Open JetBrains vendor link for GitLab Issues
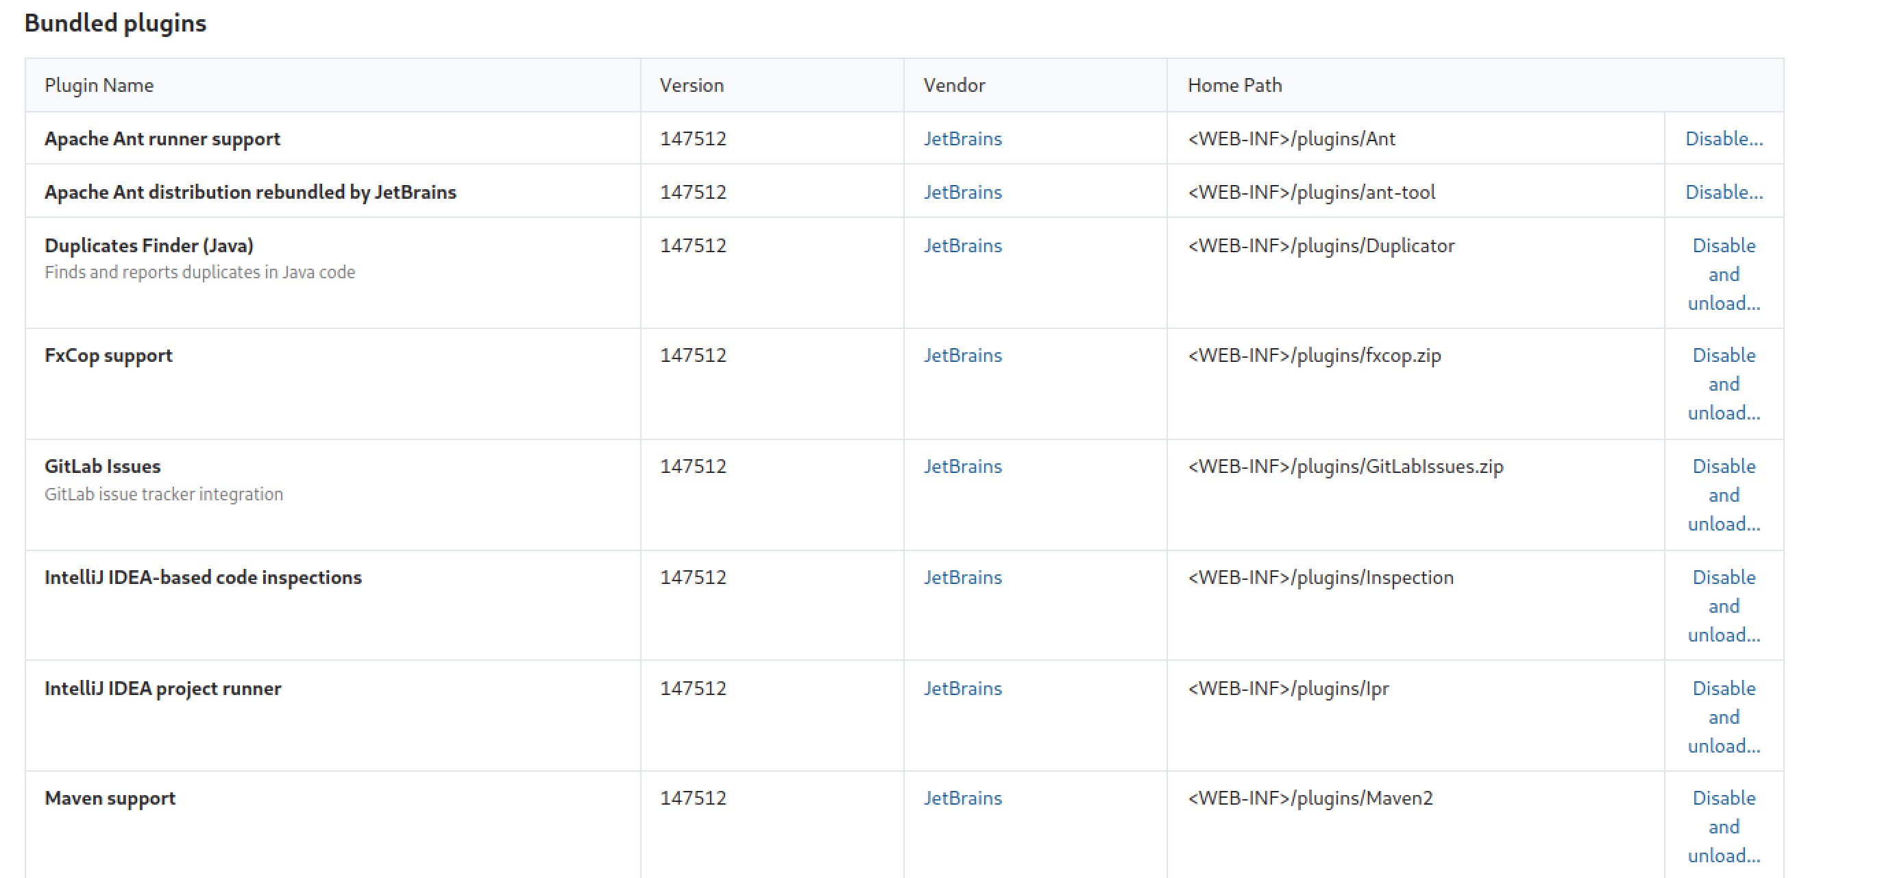Screen dimensions: 1893x878 pos(962,467)
